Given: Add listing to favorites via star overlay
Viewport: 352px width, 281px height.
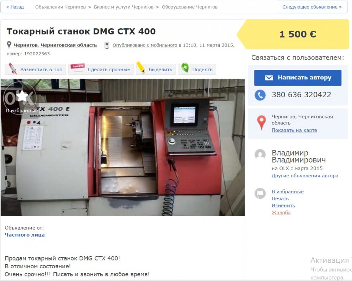Looking at the screenshot, I should pyautogui.click(x=22, y=97).
